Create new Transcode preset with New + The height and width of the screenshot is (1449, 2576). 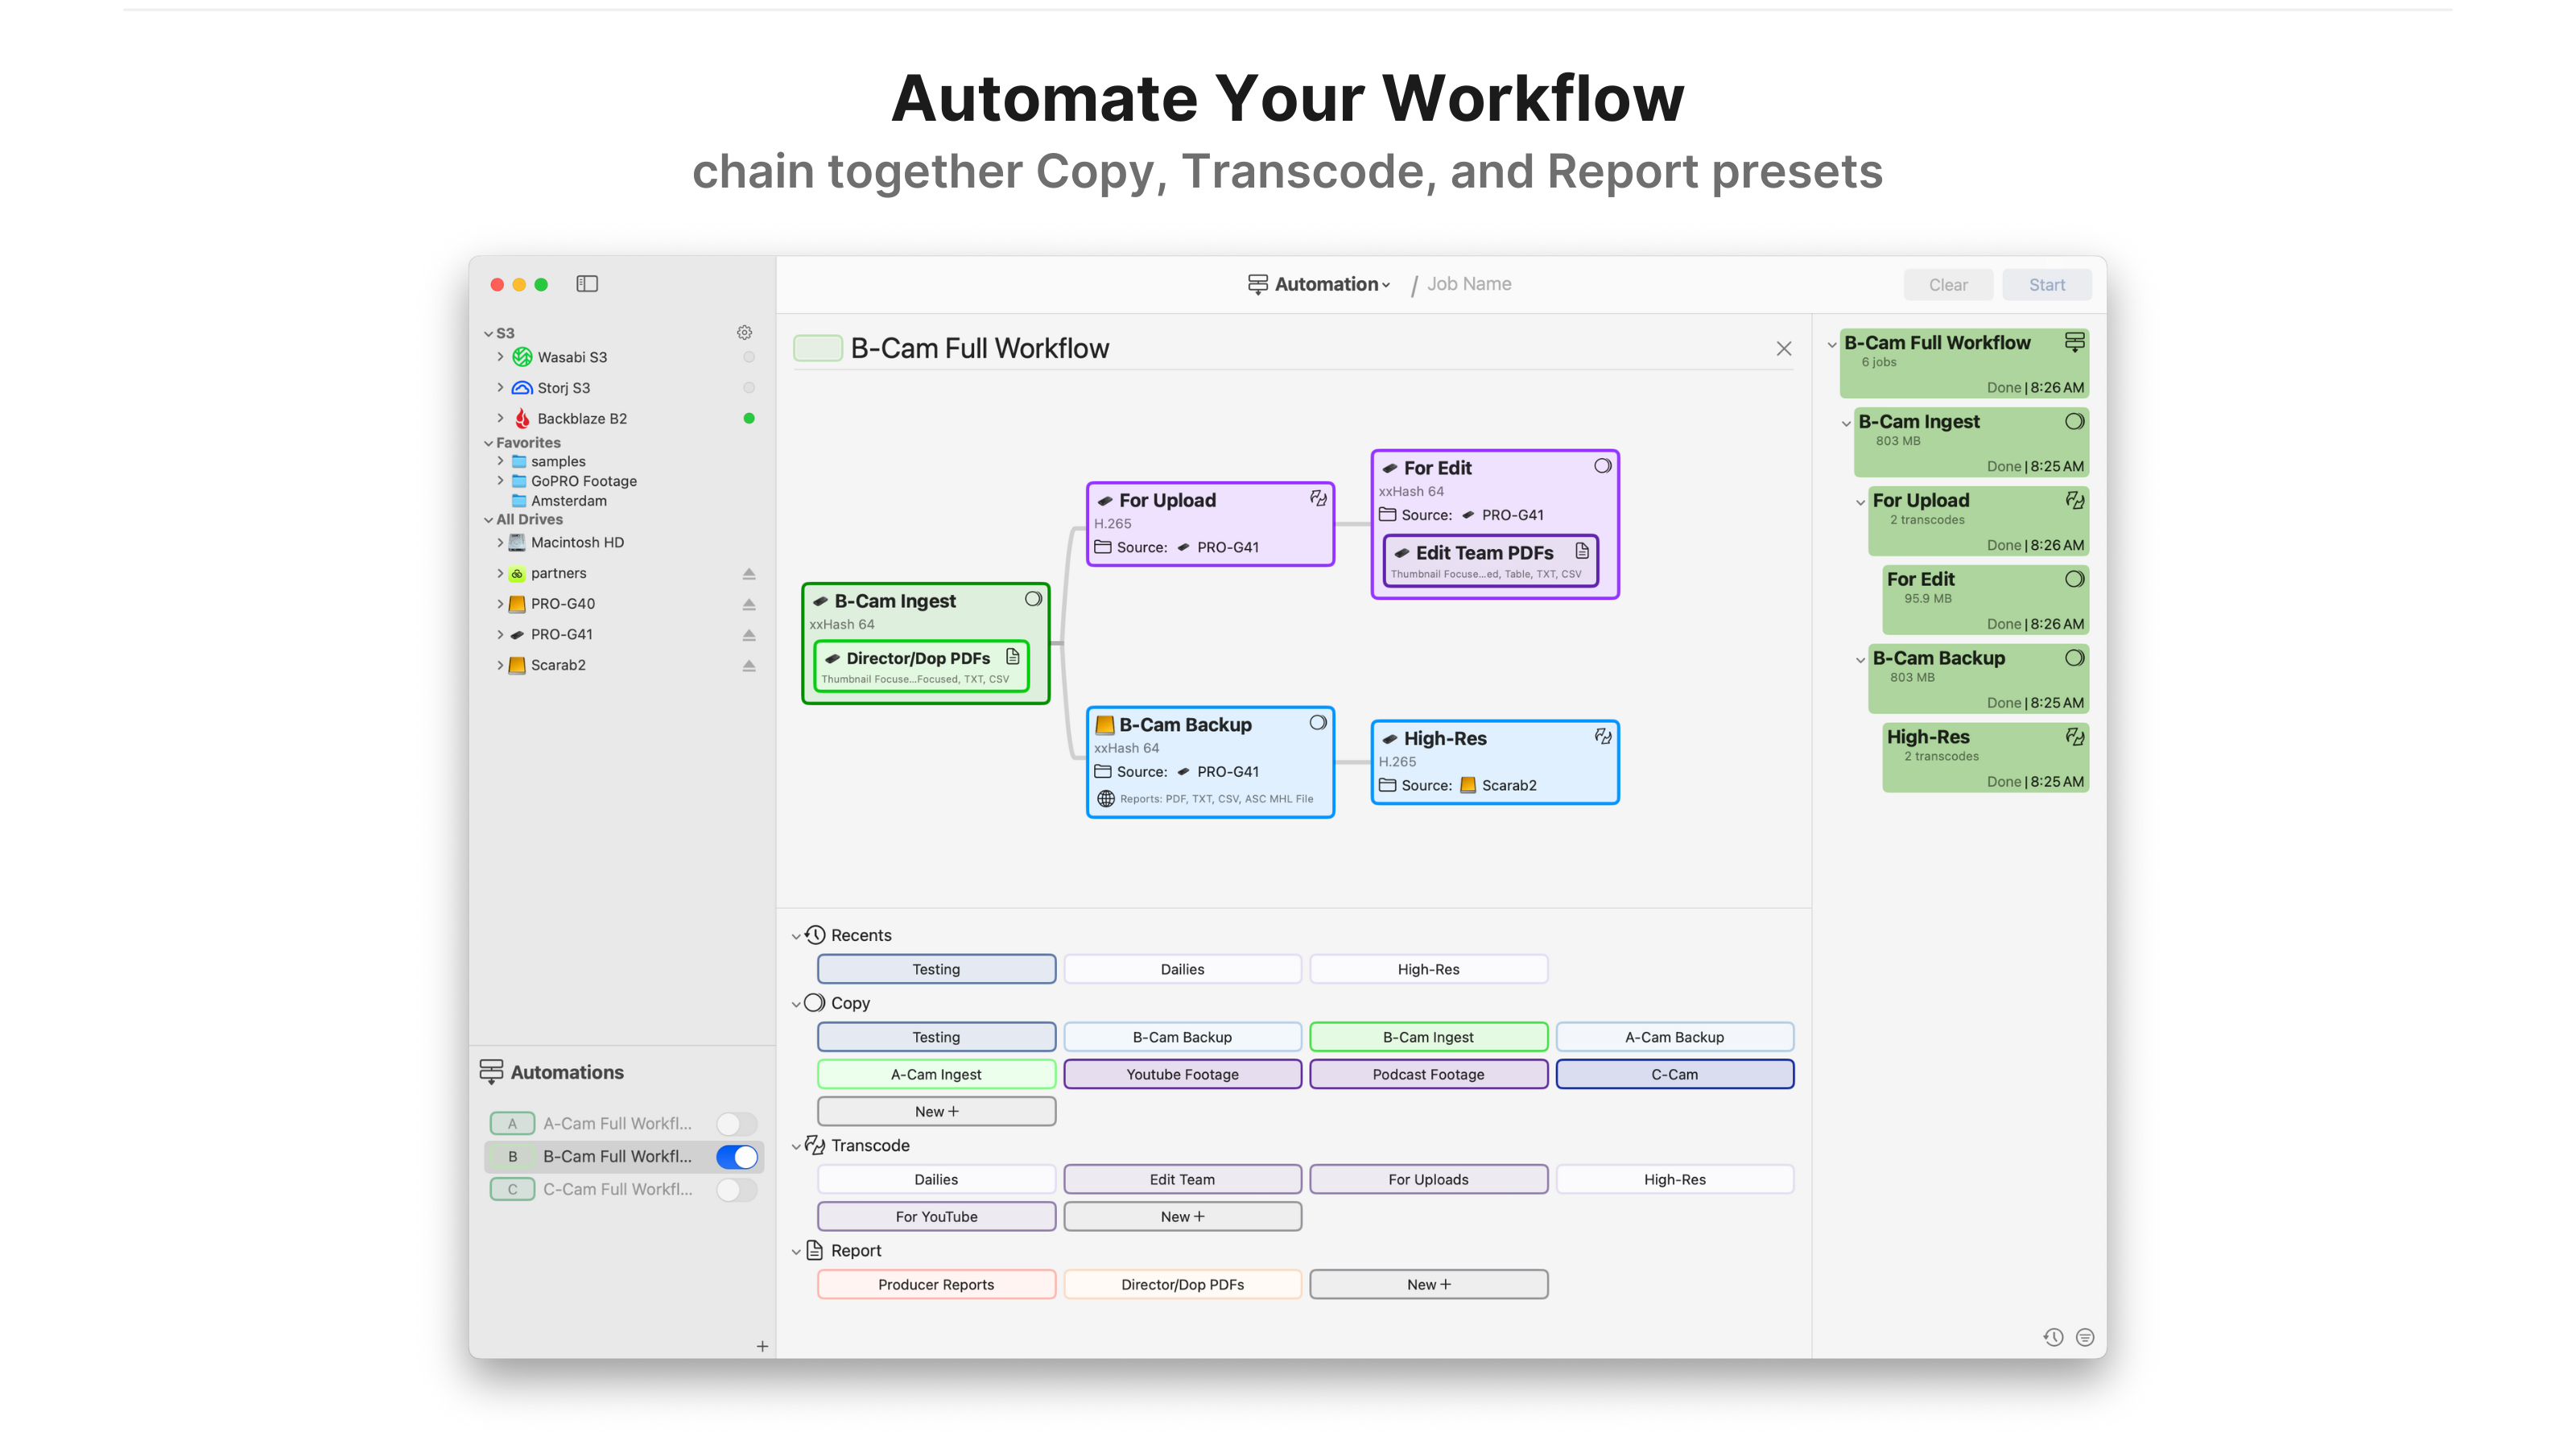(1182, 1216)
